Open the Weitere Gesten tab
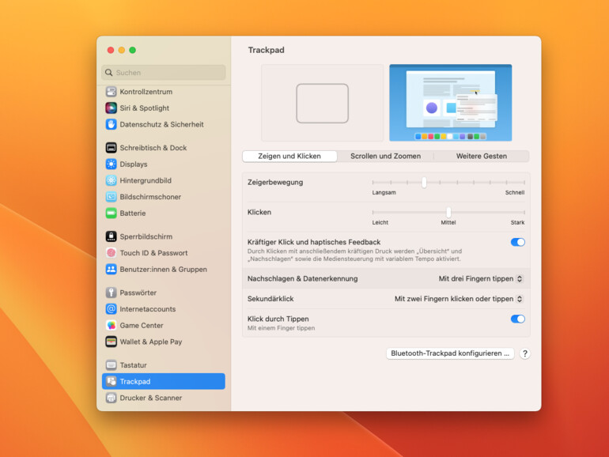The image size is (609, 457). (x=481, y=157)
